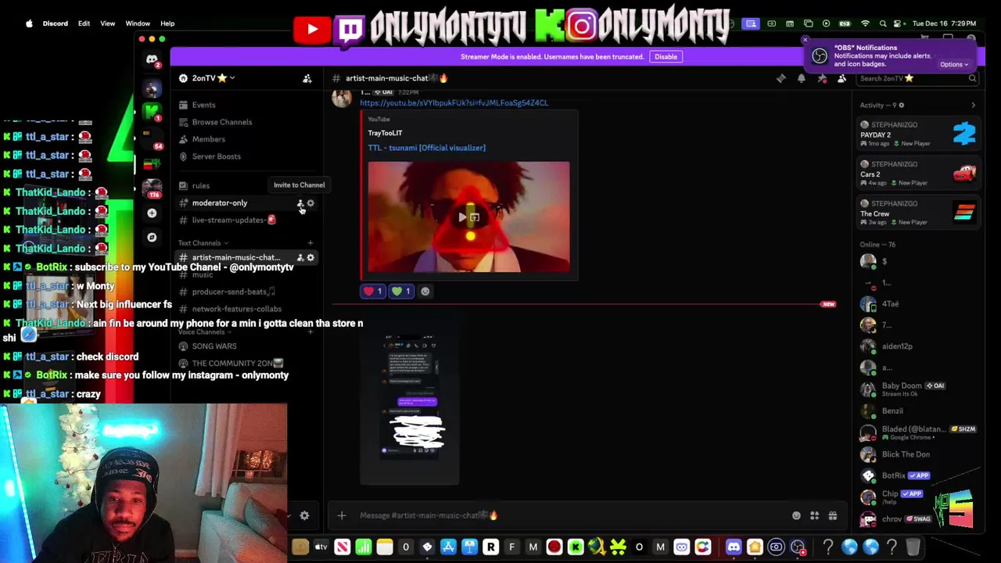Expand Activity panel chevron arrow

pyautogui.click(x=973, y=105)
